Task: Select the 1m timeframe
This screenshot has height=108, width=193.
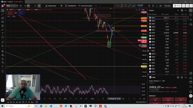Action: tap(25, 6)
